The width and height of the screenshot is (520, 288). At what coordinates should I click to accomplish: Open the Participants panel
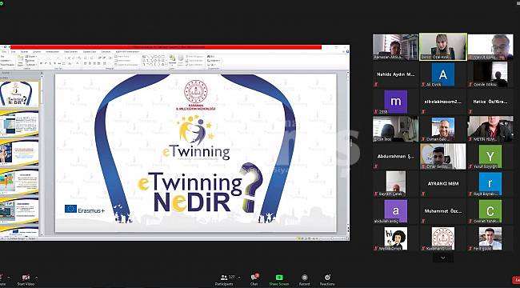point(224,280)
